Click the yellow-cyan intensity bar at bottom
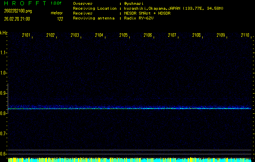 coord(130,160)
